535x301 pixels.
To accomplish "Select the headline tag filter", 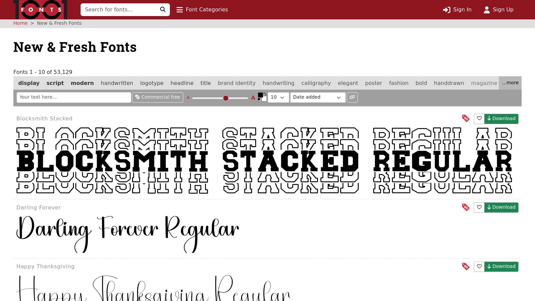I will point(182,83).
